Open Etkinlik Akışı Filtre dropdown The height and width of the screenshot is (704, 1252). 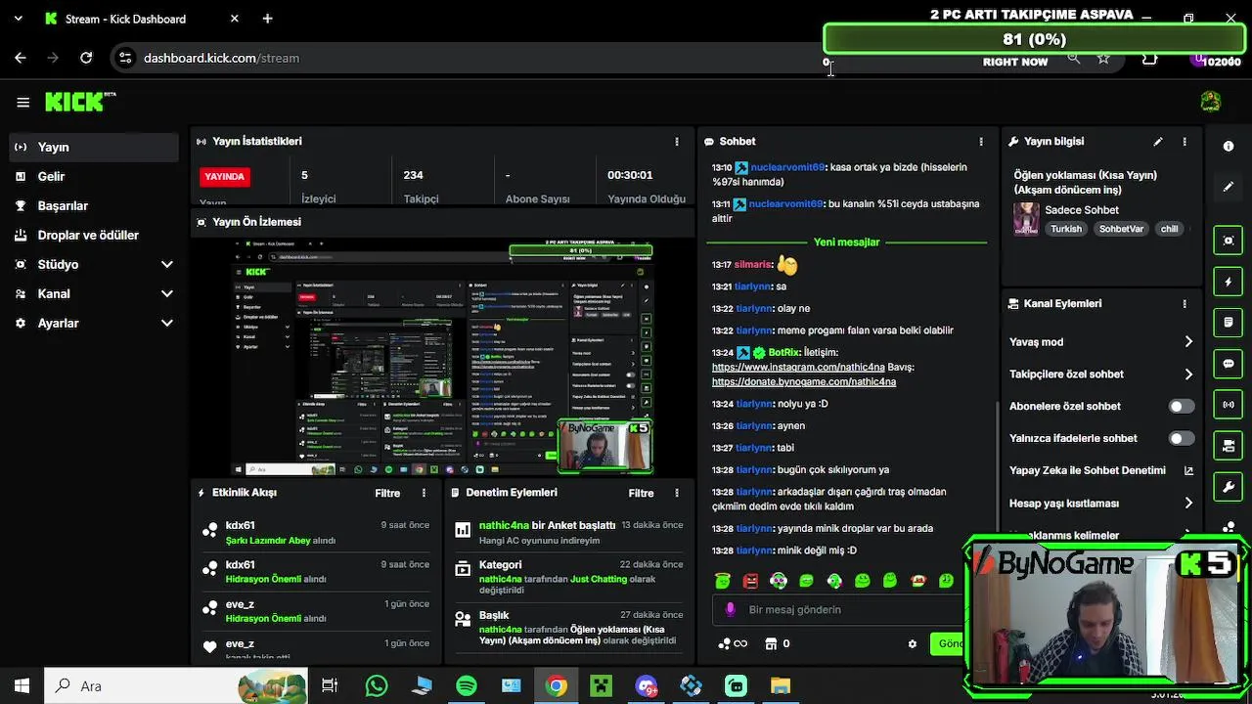(387, 493)
